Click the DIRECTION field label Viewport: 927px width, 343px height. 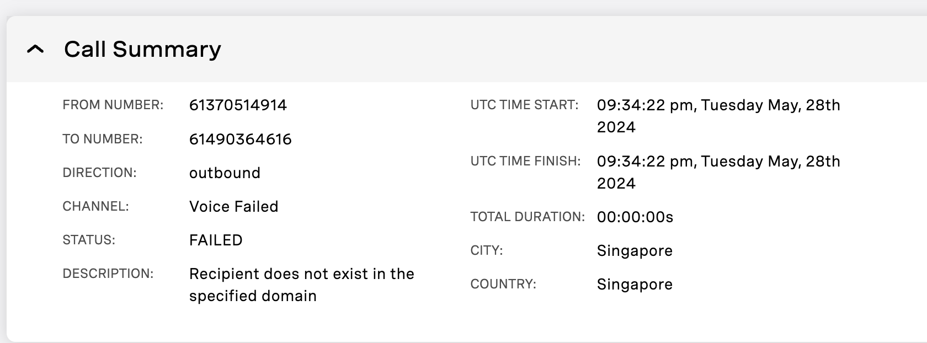[99, 173]
